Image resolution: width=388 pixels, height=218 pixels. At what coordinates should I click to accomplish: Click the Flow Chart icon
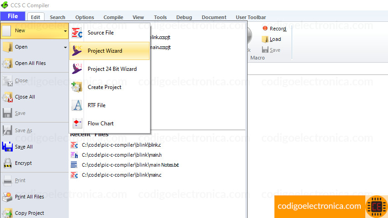[77, 123]
